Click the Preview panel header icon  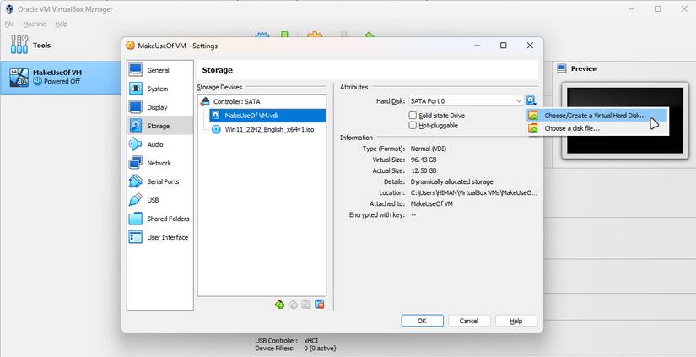pos(562,68)
